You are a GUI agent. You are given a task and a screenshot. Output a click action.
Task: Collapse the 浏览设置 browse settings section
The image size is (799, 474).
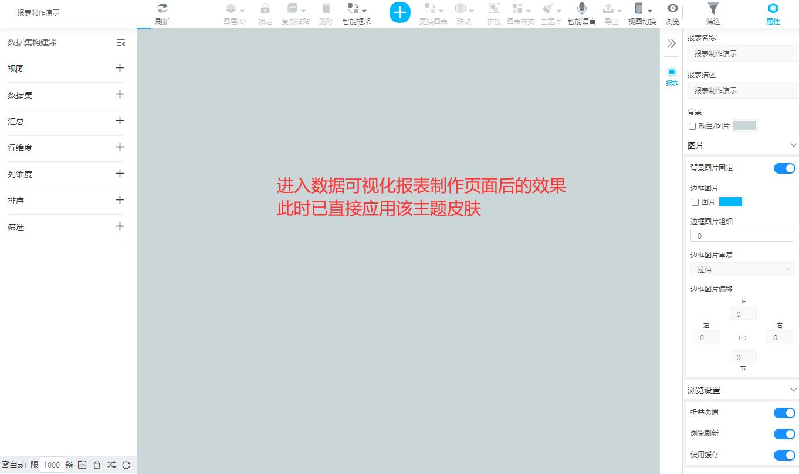pos(793,390)
